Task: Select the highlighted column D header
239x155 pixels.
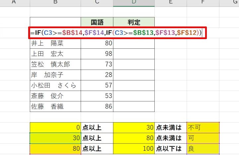Action: click(x=134, y=3)
